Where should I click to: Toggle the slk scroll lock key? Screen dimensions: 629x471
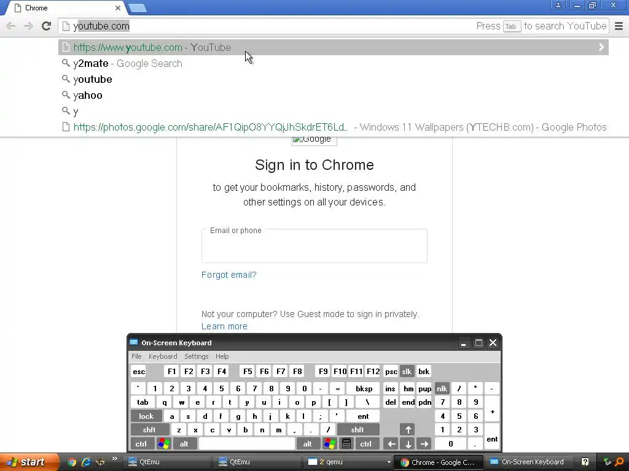pyautogui.click(x=407, y=372)
